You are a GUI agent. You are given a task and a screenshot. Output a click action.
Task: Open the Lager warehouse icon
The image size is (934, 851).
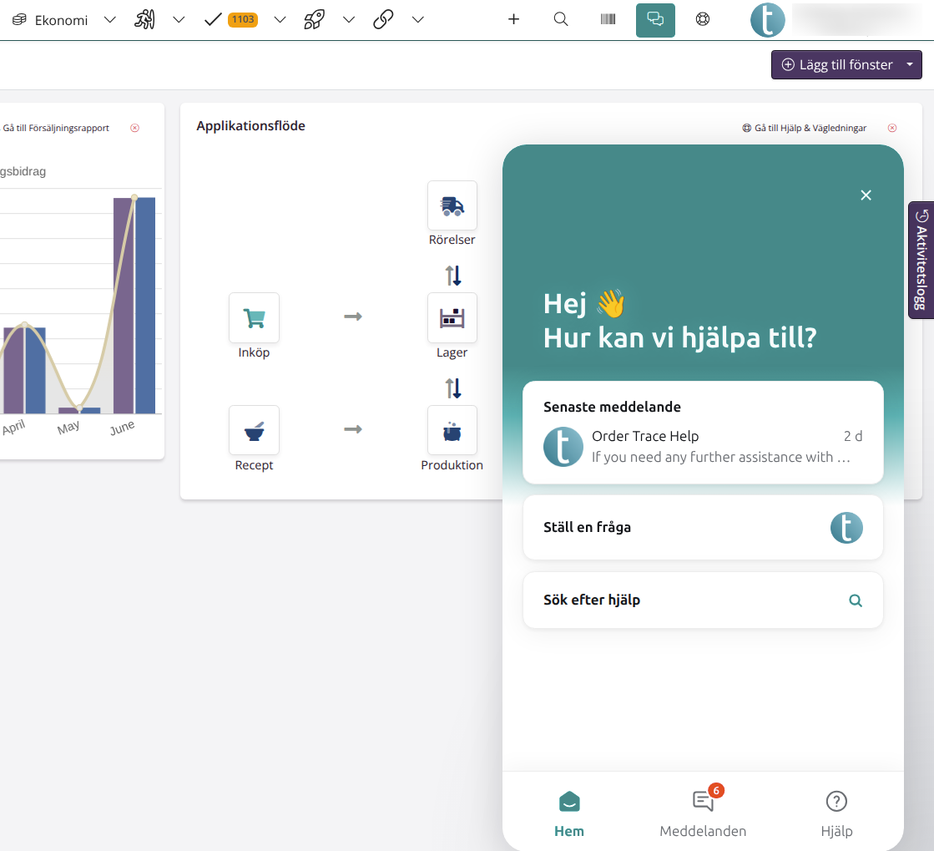coord(452,317)
